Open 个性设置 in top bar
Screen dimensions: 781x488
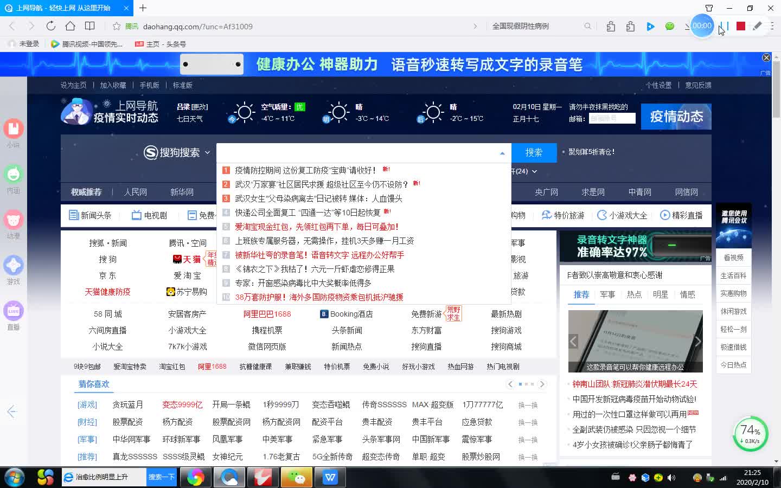click(x=658, y=85)
